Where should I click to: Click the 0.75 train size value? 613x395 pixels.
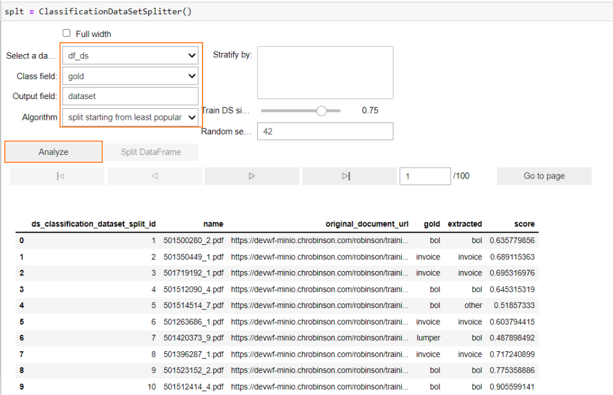point(370,111)
